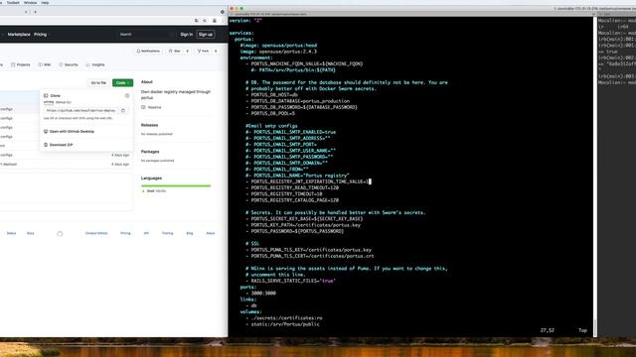The height and width of the screenshot is (357, 636).
Task: Open the API footer link
Action: [x=146, y=233]
